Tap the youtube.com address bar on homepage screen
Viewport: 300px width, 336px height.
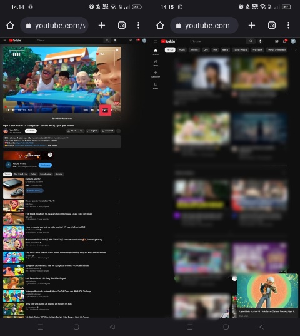coord(204,25)
